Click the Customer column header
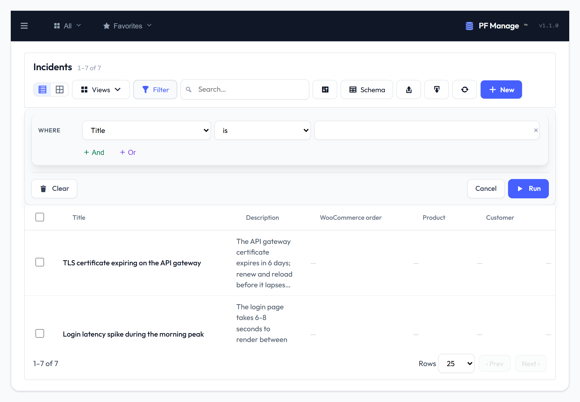580x402 pixels. point(500,218)
